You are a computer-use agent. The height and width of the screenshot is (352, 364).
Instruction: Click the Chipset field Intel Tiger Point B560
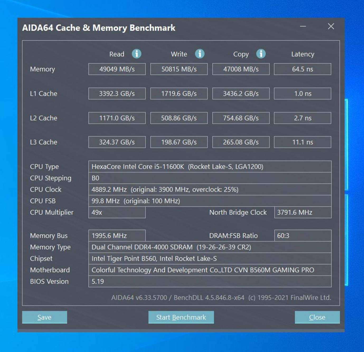tap(210, 259)
